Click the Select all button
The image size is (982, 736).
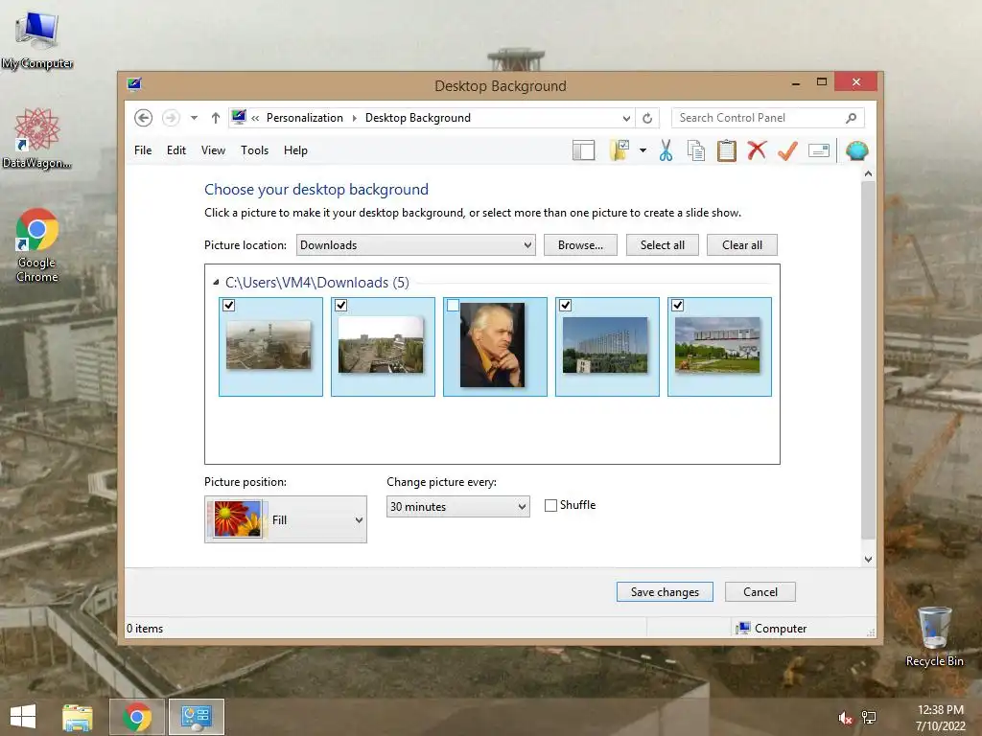pos(662,245)
